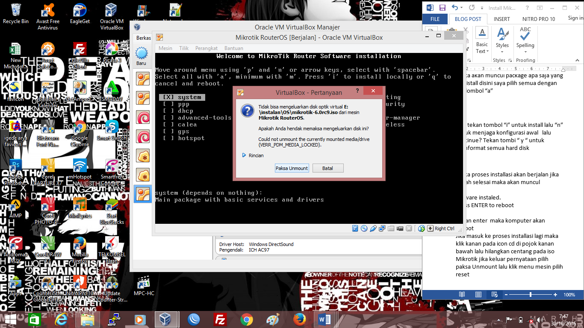Select the Mozilla Firefox desktop shortcut
The width and height of the screenshot is (584, 328).
tap(80, 250)
